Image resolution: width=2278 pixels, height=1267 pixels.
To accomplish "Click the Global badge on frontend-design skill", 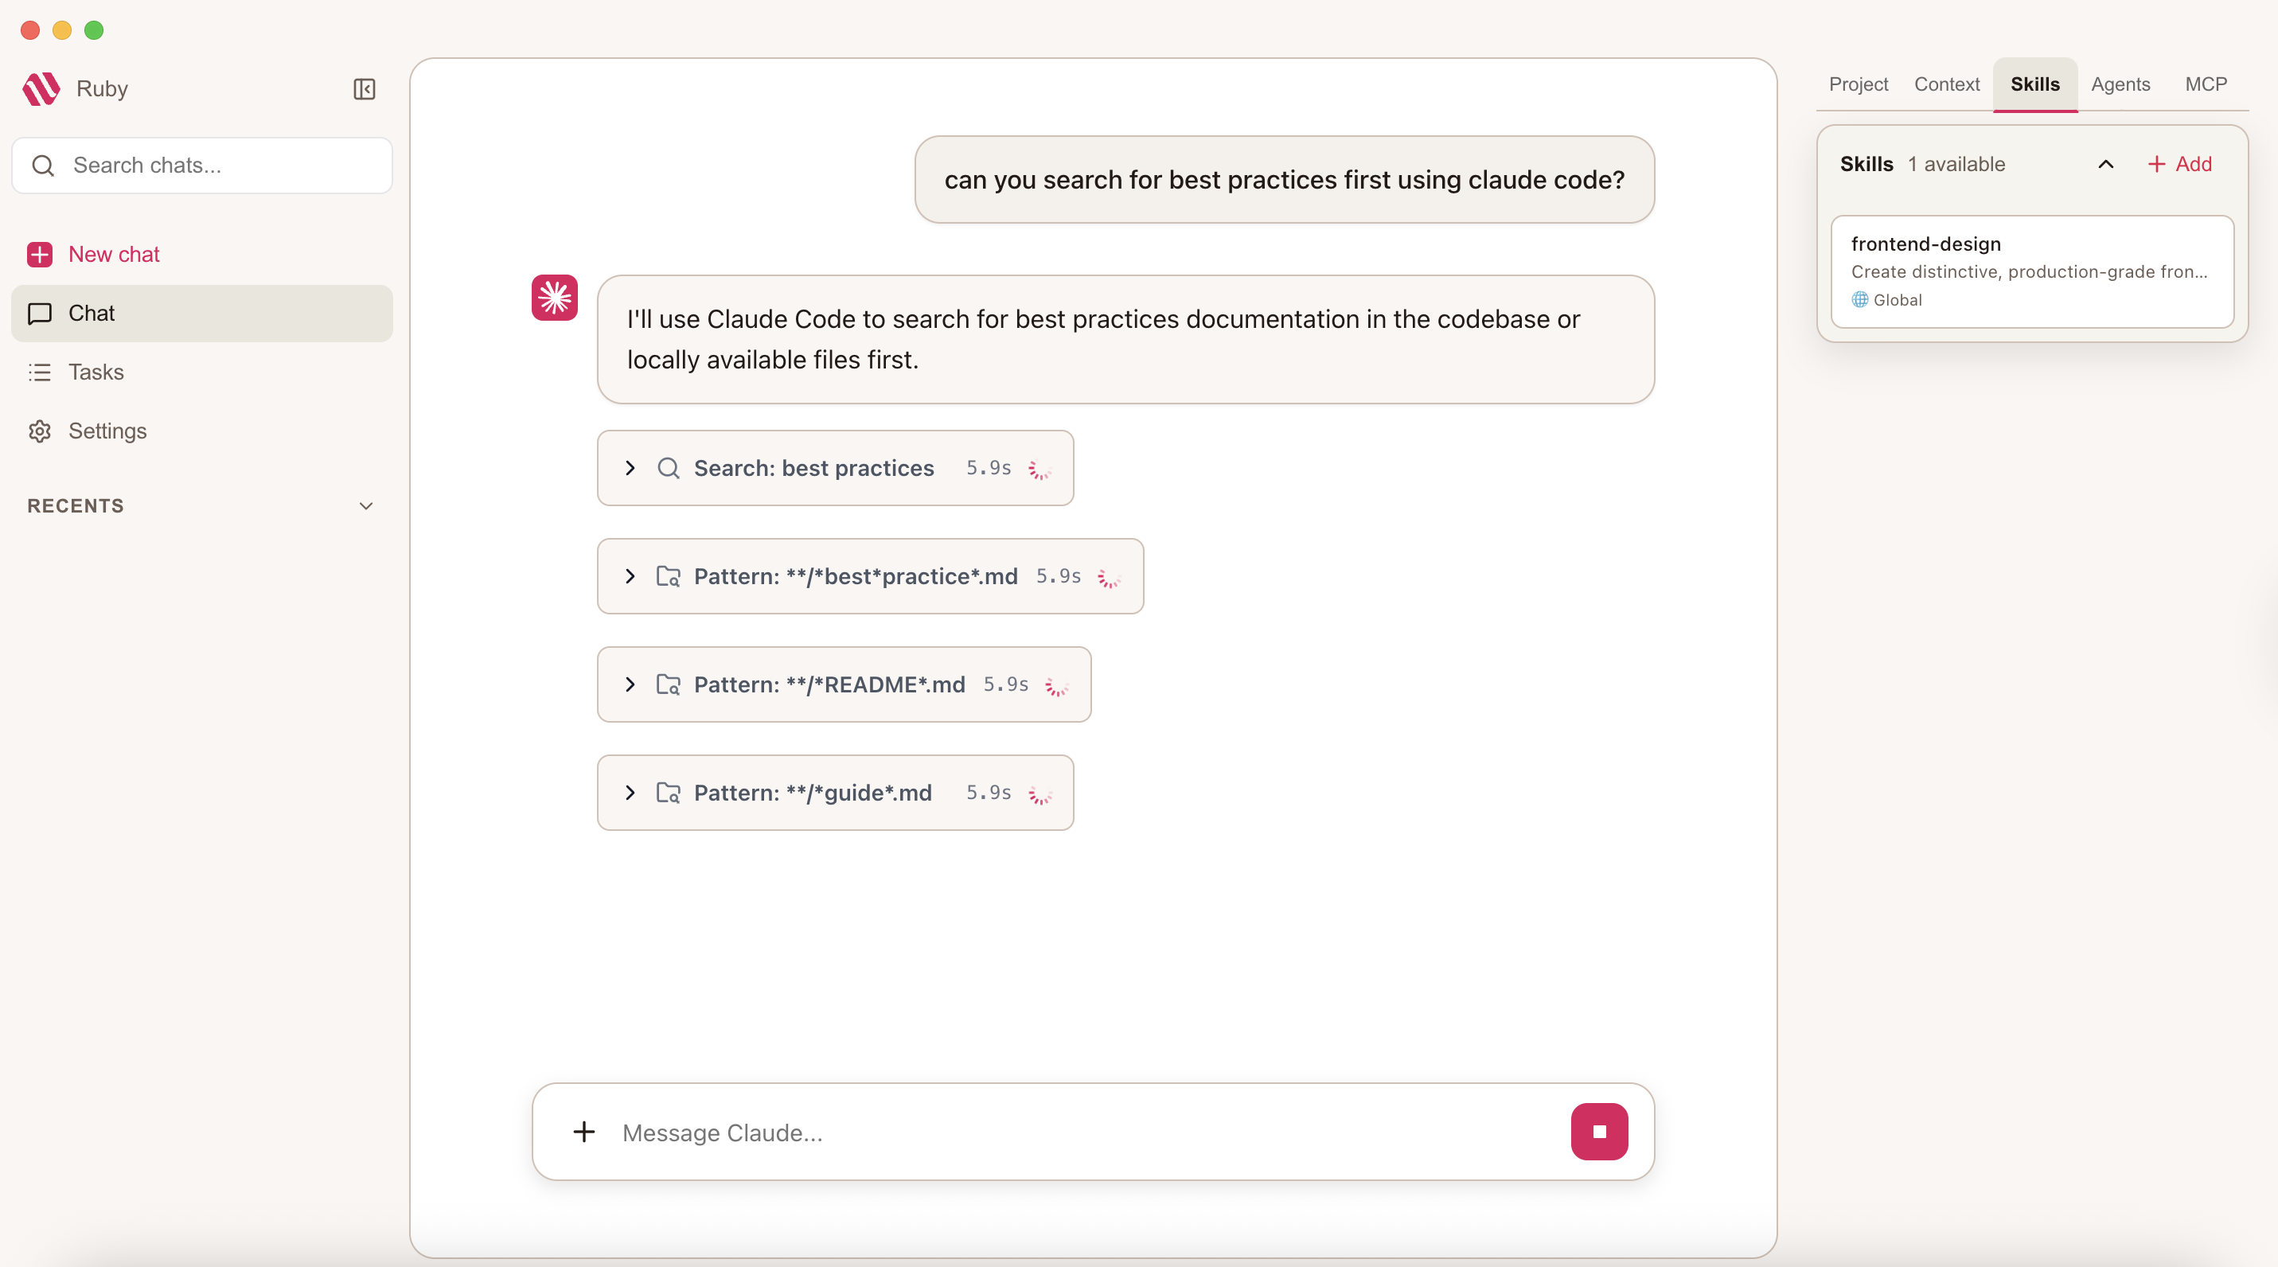I will click(x=1886, y=300).
